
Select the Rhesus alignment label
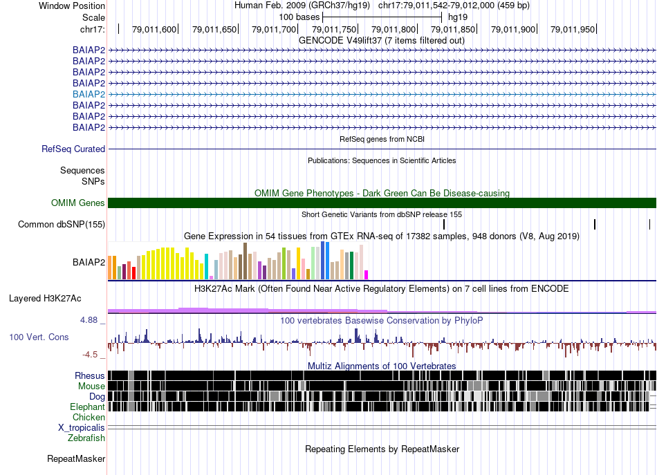(x=90, y=375)
